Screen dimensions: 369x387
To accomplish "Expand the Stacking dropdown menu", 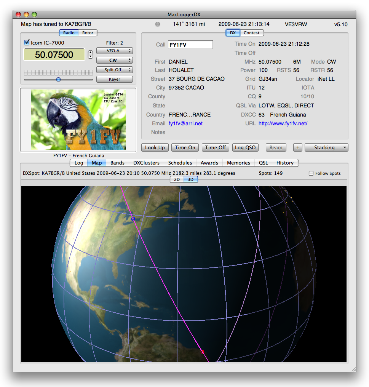I will point(326,147).
